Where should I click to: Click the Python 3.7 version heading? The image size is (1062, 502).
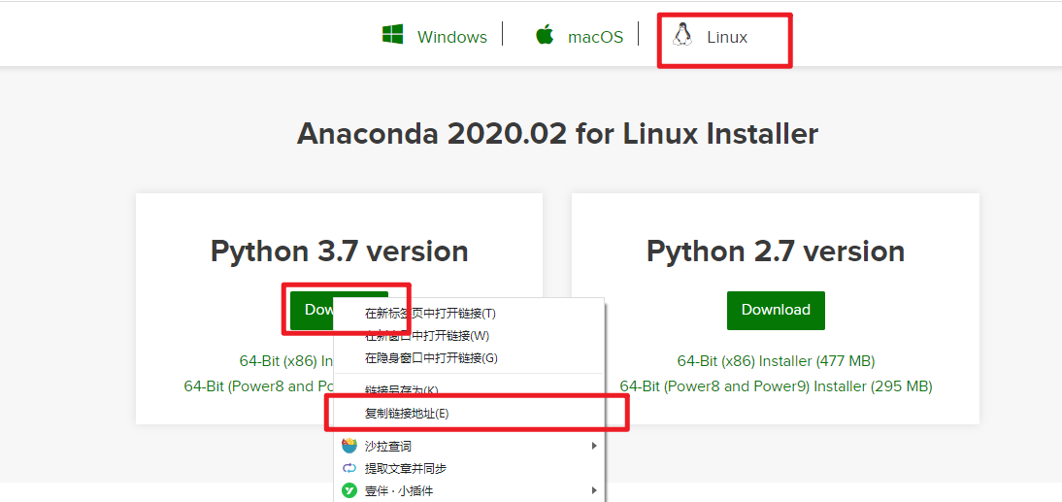(340, 251)
